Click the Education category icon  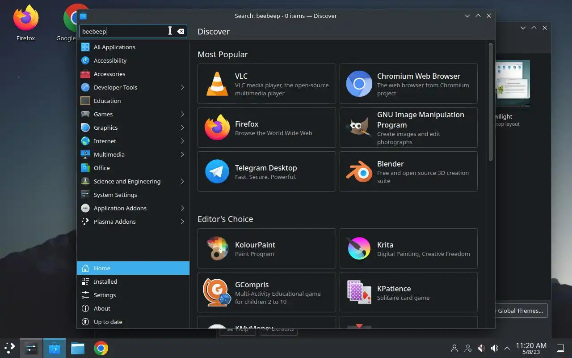(x=85, y=101)
